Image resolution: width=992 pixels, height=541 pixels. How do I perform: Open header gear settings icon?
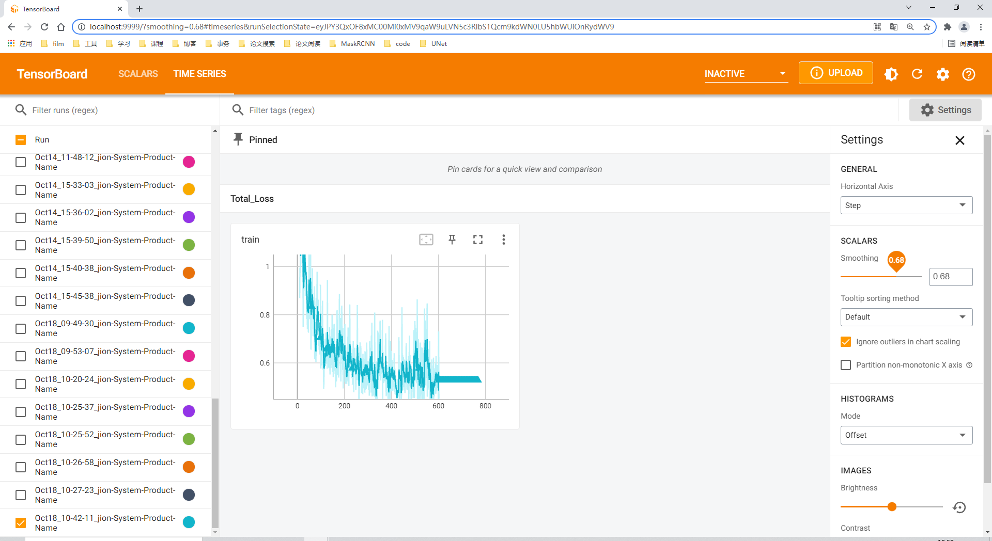943,74
